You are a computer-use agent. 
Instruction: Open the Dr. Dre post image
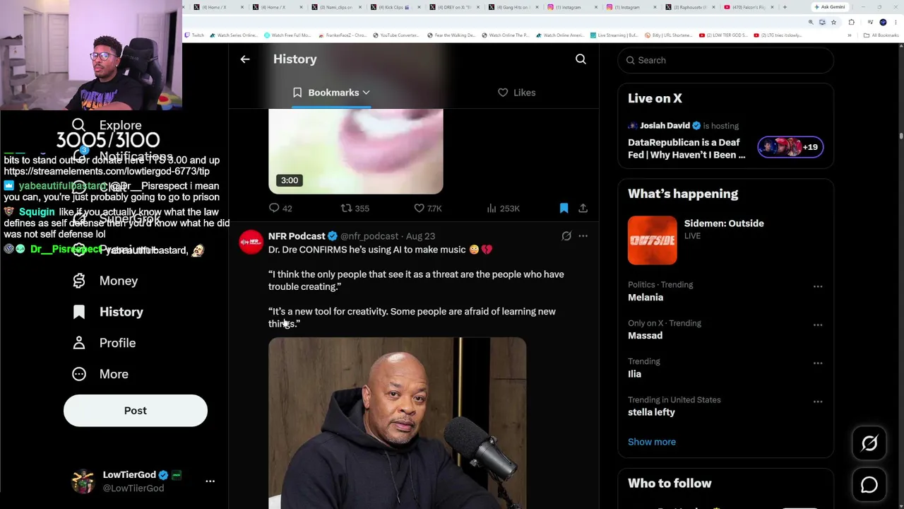(x=397, y=423)
